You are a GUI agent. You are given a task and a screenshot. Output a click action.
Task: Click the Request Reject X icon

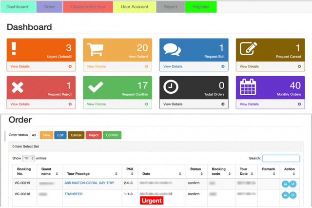point(18,87)
